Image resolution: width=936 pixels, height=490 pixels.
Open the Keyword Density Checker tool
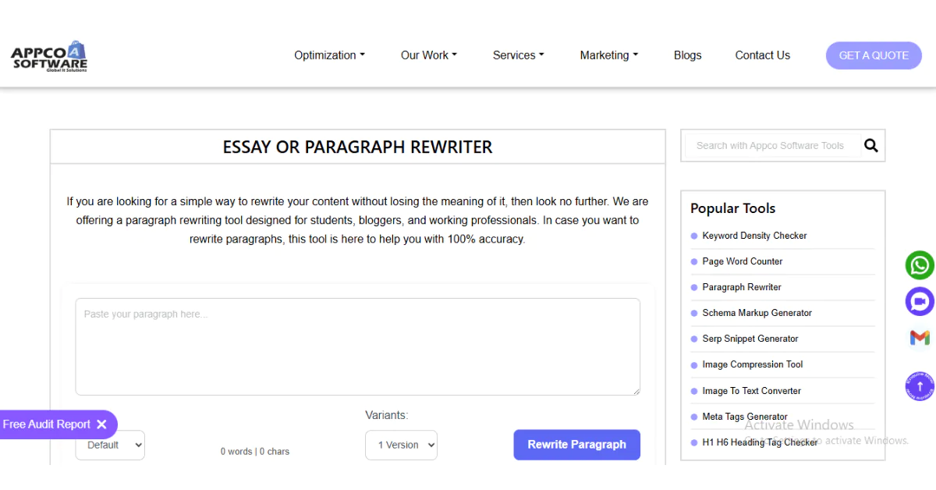point(754,236)
